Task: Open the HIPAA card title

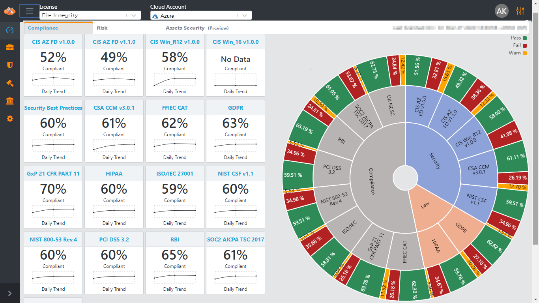Action: tap(114, 174)
